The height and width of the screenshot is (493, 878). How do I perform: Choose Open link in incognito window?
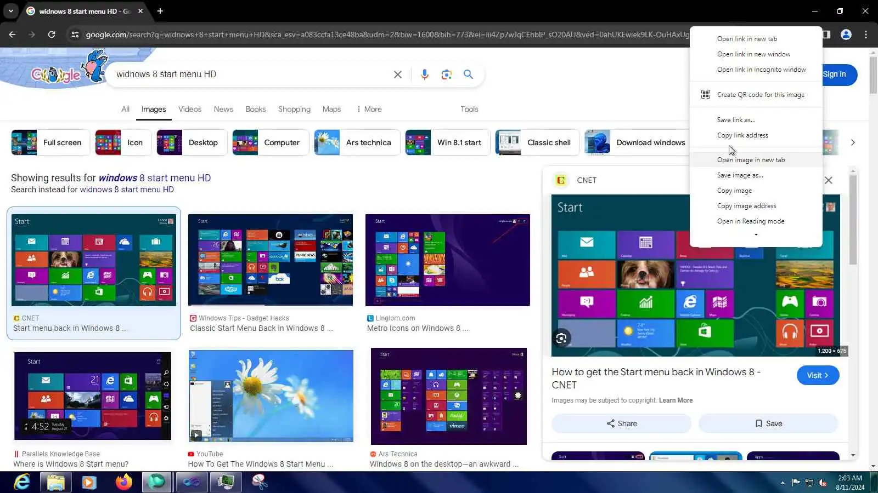[756, 70]
